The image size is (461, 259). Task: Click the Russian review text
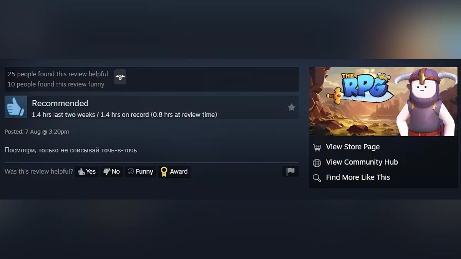(71, 150)
